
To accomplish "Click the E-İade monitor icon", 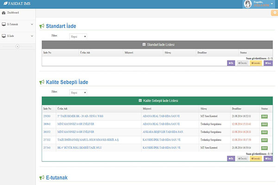I will [4, 36].
